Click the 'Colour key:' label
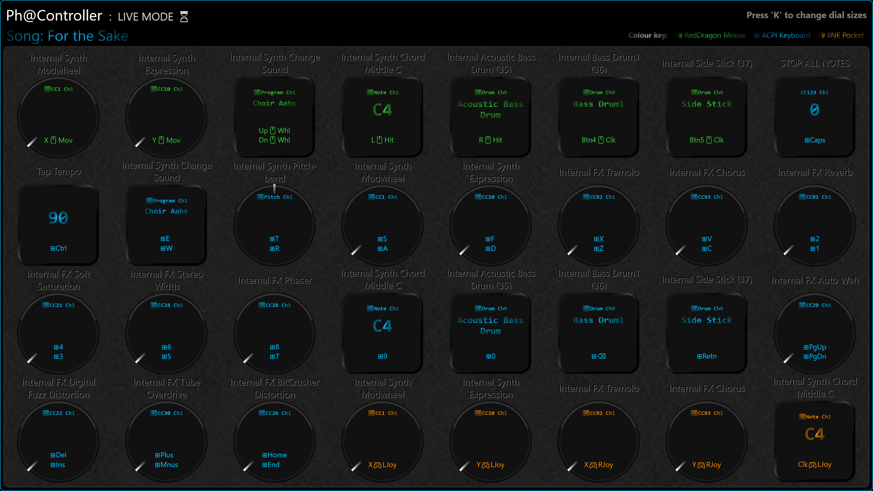This screenshot has width=873, height=491. click(x=648, y=35)
